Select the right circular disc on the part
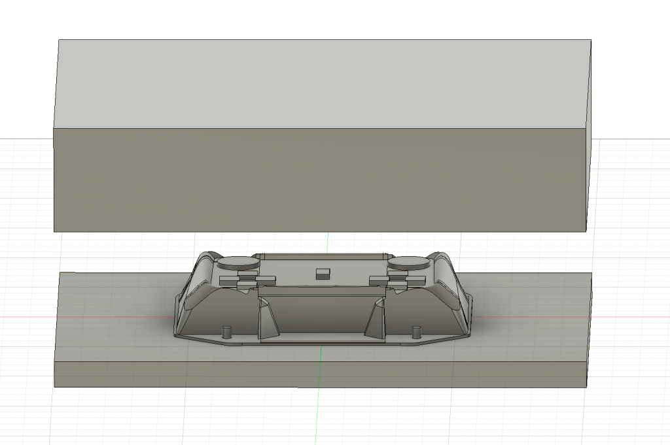The width and height of the screenshot is (670, 445). pos(408,263)
